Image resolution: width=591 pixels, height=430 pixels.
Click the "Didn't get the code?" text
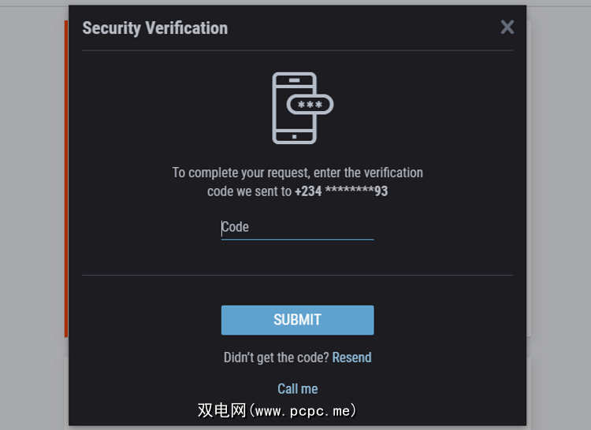(276, 358)
